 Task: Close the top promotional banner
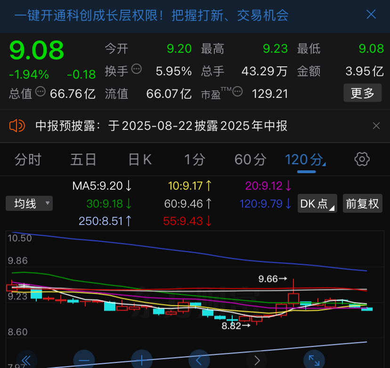[x=371, y=15]
